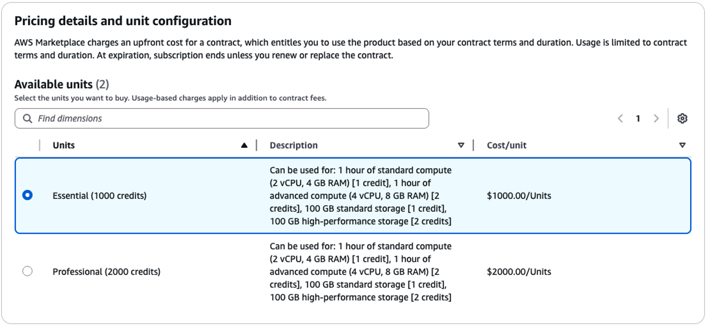Click inside the Find dimensions search box
Screen dimensions: 707x326
click(x=140, y=118)
